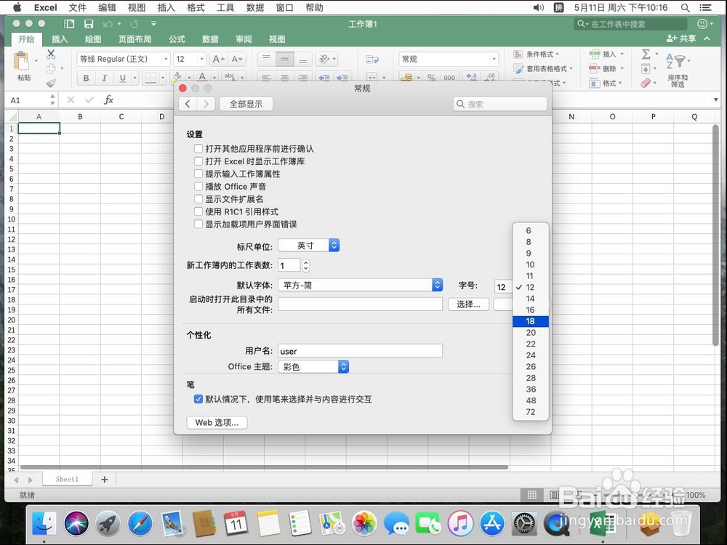Click the Wrap Text icon

372,60
